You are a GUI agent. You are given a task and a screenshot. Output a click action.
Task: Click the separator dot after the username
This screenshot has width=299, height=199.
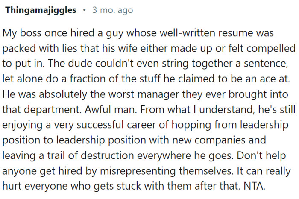point(85,9)
